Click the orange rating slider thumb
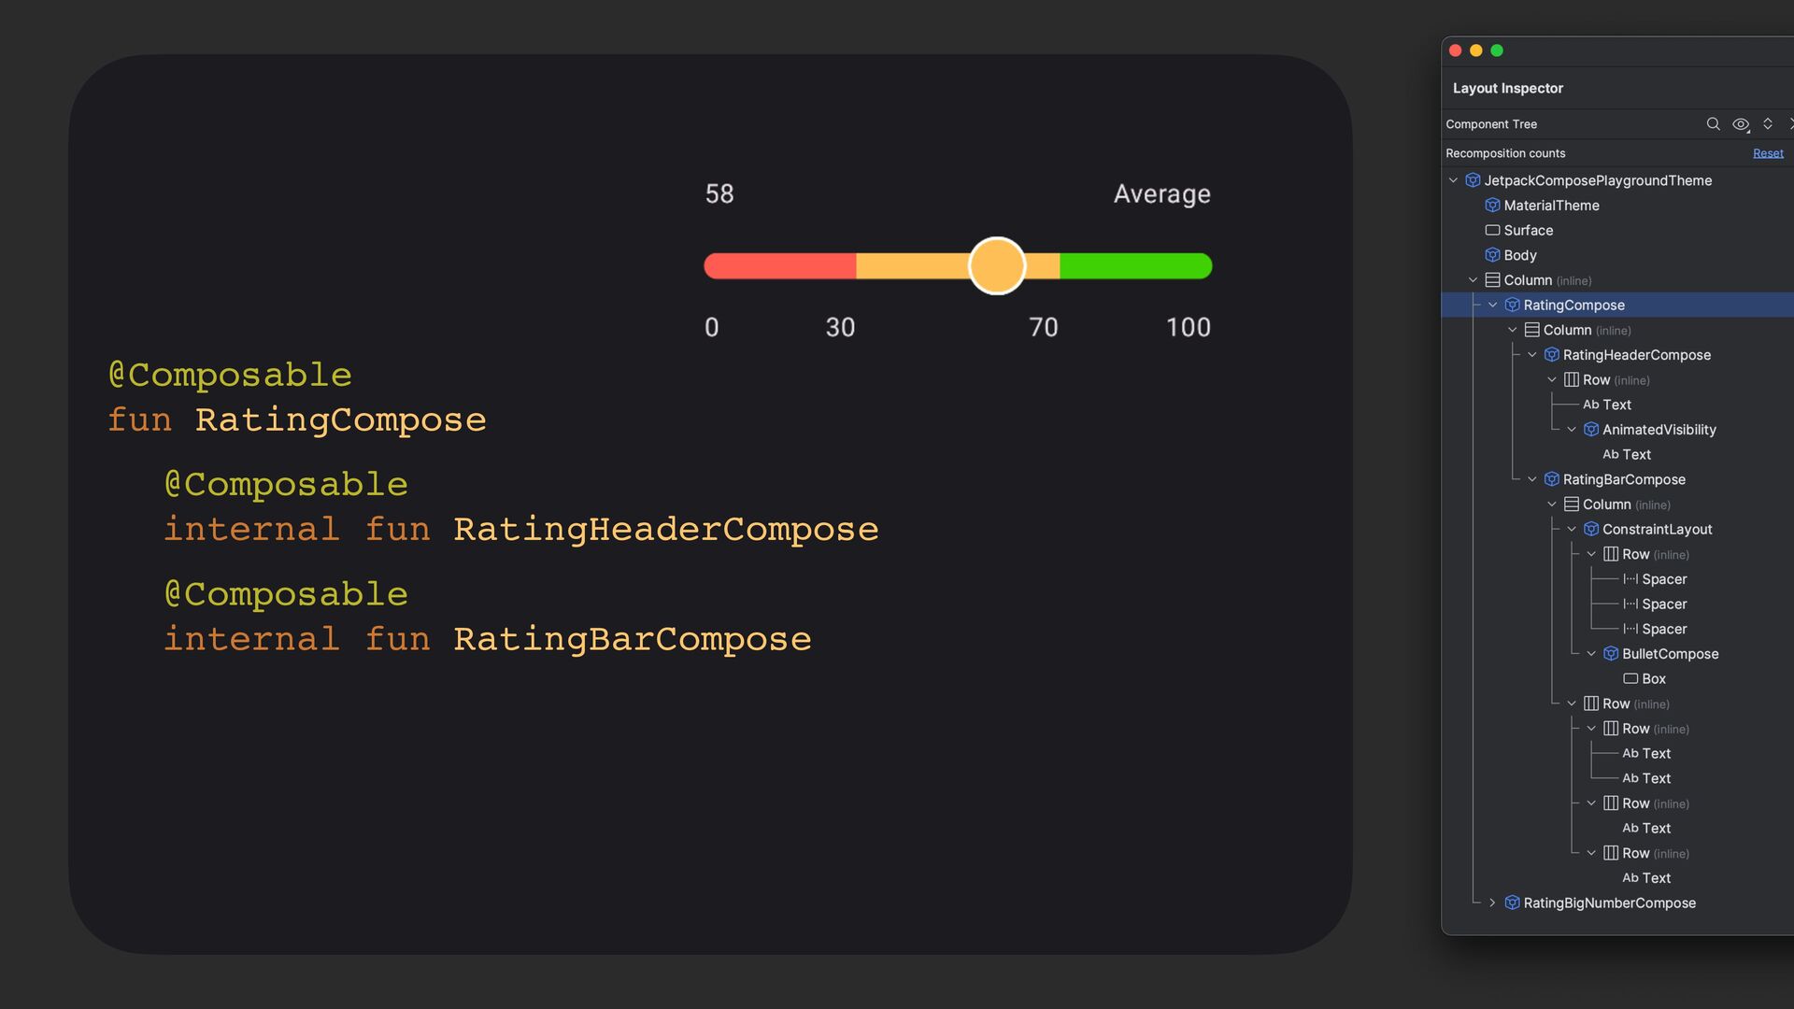The height and width of the screenshot is (1009, 1794). [x=997, y=266]
